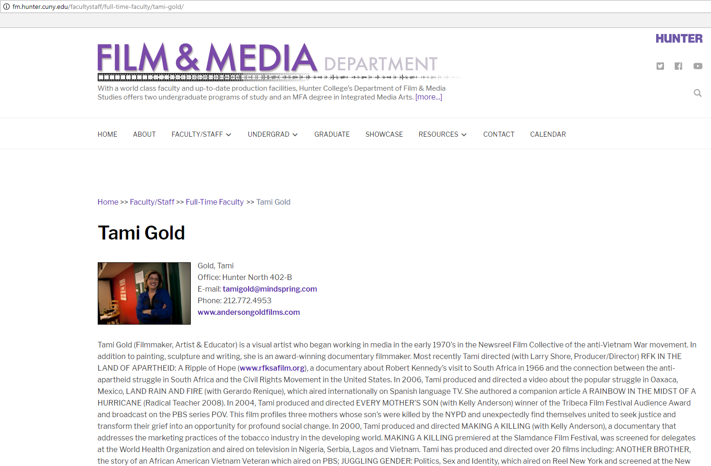Open the Graduate menu item
The image size is (711, 466).
[332, 134]
